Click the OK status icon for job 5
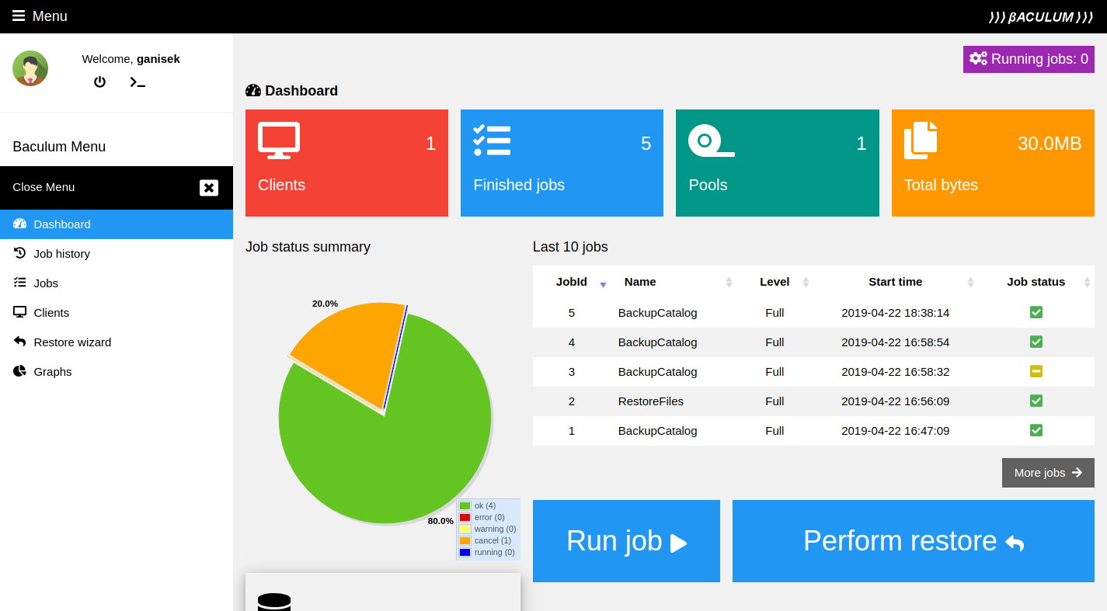The image size is (1107, 611). (1036, 312)
